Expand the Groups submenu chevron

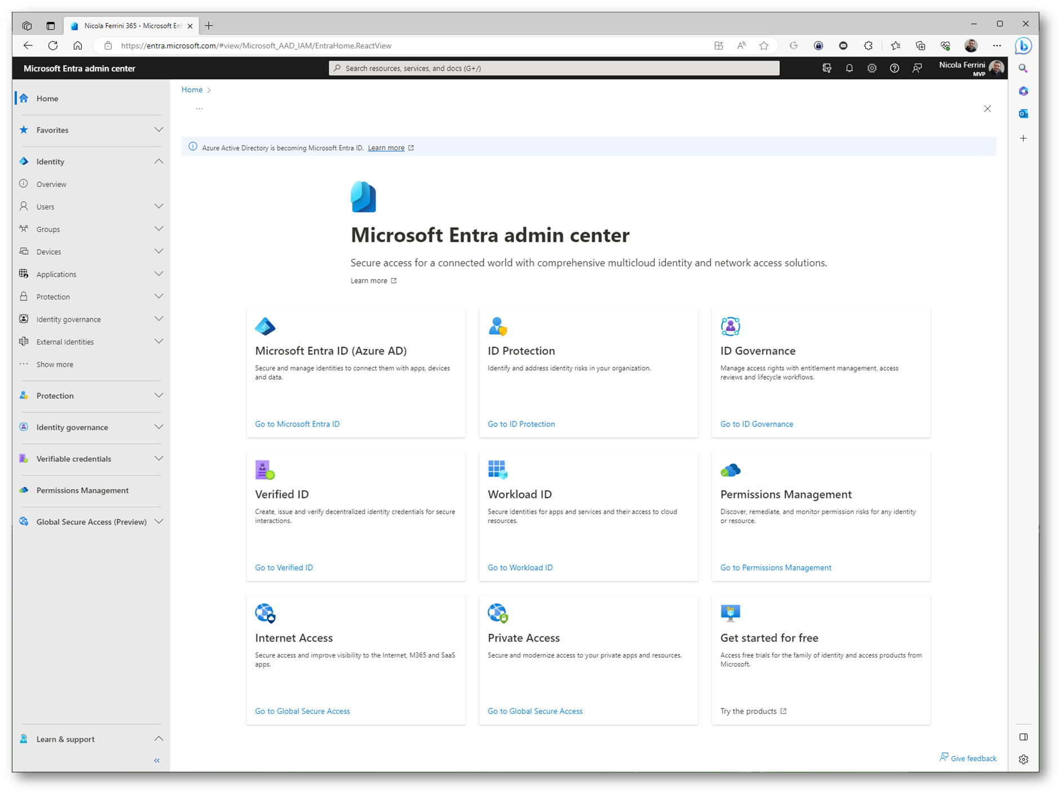[159, 229]
